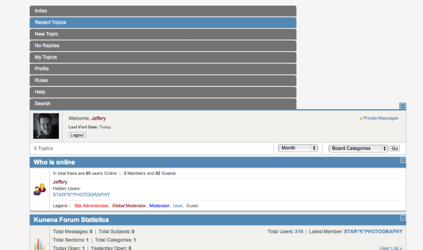Open the STAR*K*PHOTOGRAPHY hidden user link
423x250 pixels.
coord(81,195)
